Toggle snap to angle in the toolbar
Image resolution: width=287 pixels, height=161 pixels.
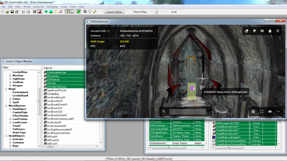(40, 12)
